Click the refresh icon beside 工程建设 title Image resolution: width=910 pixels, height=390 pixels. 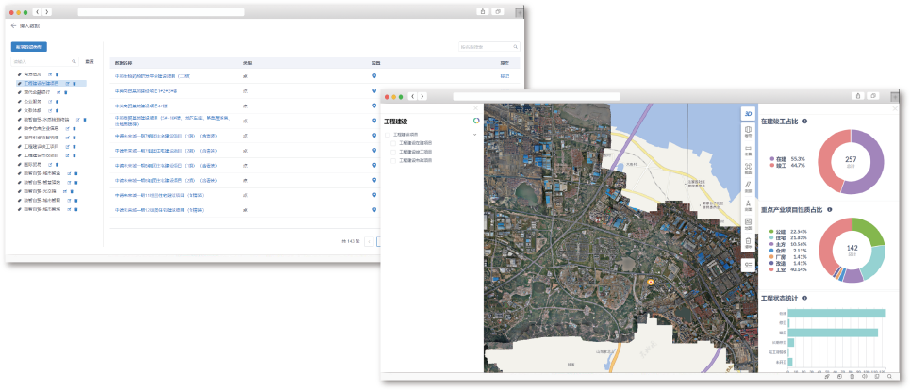(476, 121)
